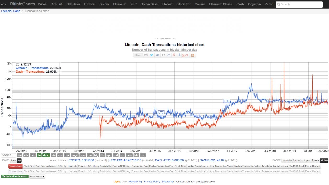Viewport: 329px width, 185px height.
Task: Open the en language dropdown
Action: 4,4
